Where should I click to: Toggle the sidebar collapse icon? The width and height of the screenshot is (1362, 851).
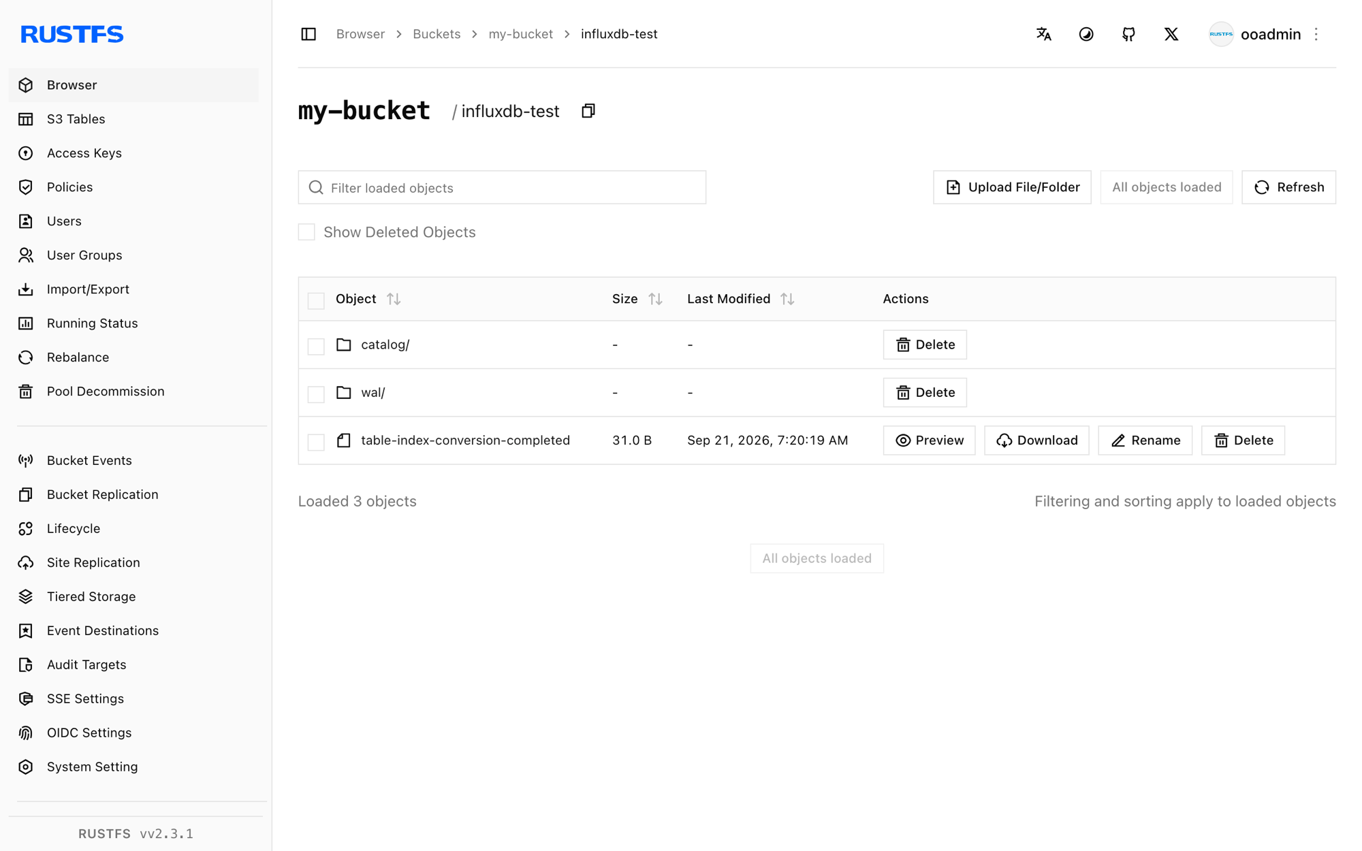308,34
